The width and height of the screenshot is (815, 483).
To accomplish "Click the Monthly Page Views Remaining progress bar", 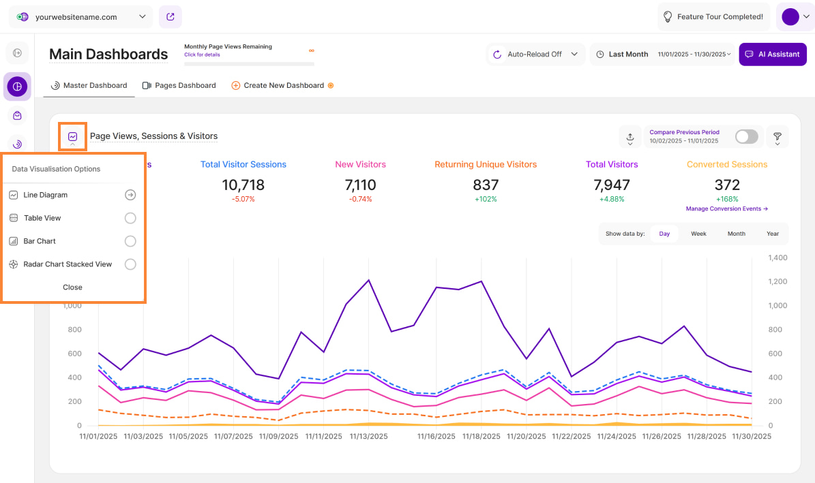I will (249, 63).
